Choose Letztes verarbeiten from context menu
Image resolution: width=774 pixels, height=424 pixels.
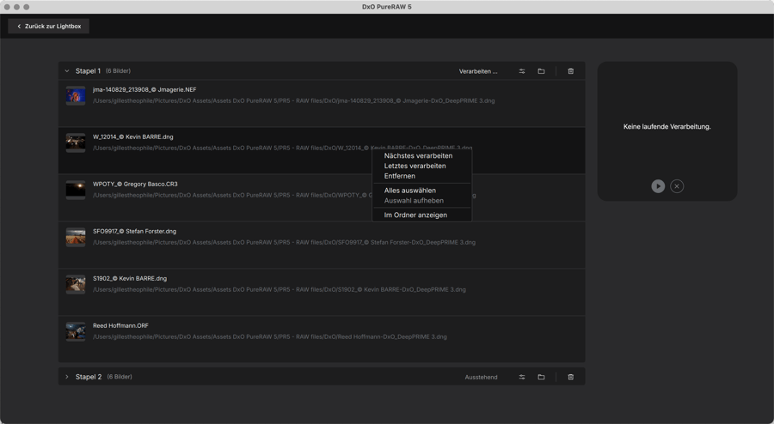[x=415, y=166]
